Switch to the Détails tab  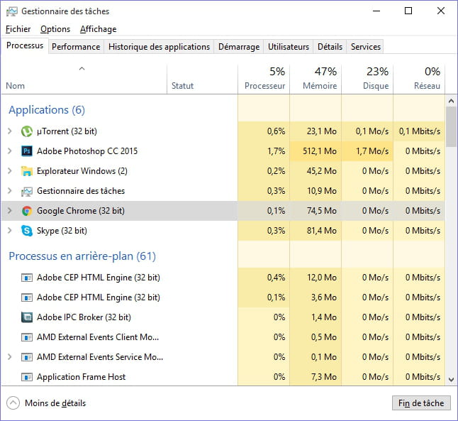pos(330,47)
